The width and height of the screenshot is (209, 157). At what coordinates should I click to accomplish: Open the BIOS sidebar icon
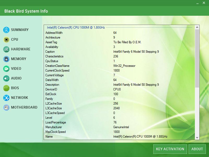pos(6,88)
